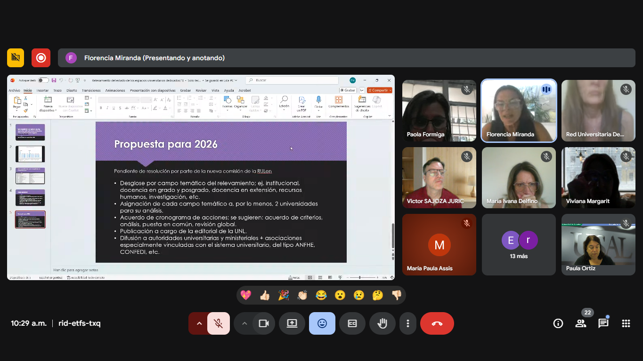Click the present screen icon
643x361 pixels.
click(x=292, y=323)
